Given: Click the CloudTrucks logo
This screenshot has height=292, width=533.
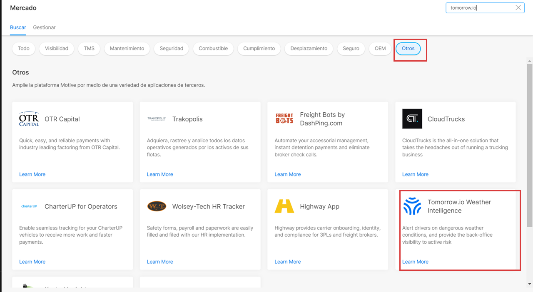Looking at the screenshot, I should pyautogui.click(x=412, y=119).
